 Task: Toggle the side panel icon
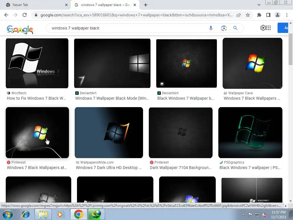268,15
